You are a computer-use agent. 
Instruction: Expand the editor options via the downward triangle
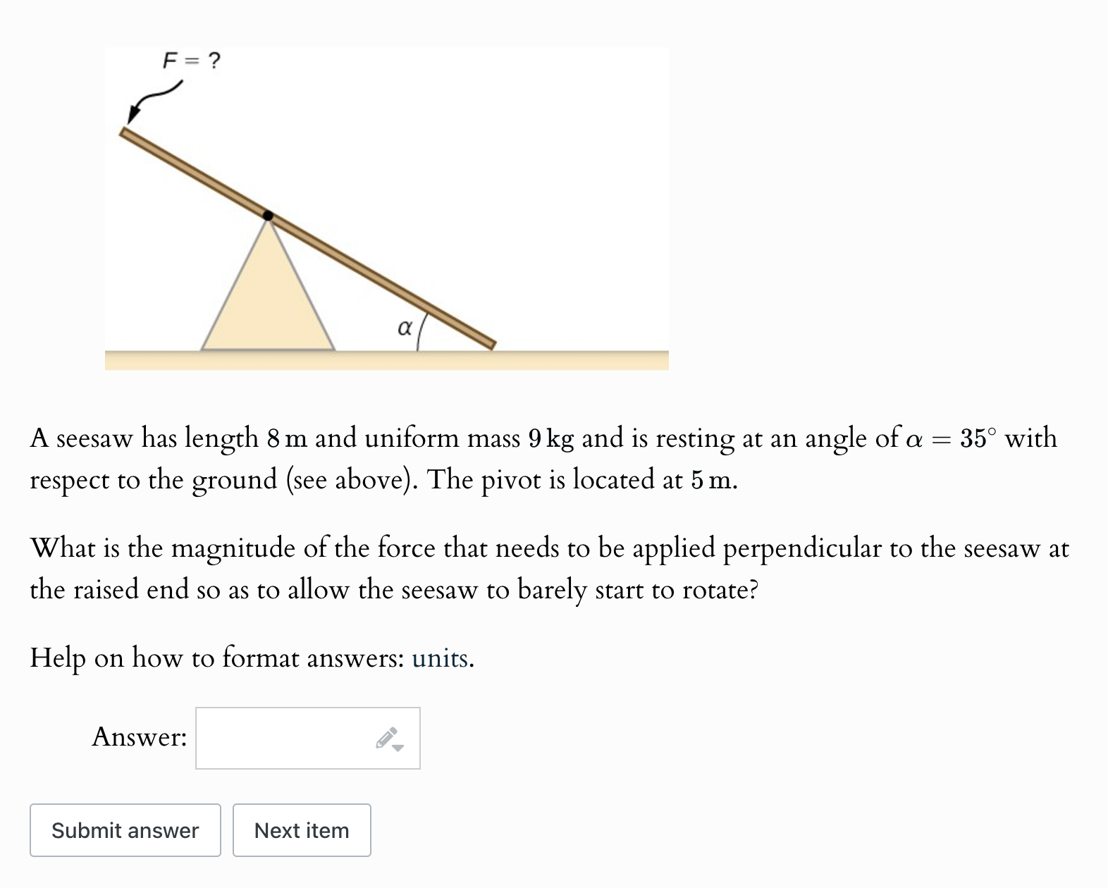397,746
